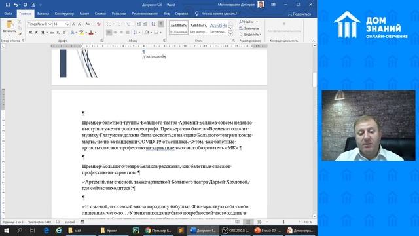419x236 pixels.
Task: Save the document from quick access toolbar
Action: (x=7, y=5)
